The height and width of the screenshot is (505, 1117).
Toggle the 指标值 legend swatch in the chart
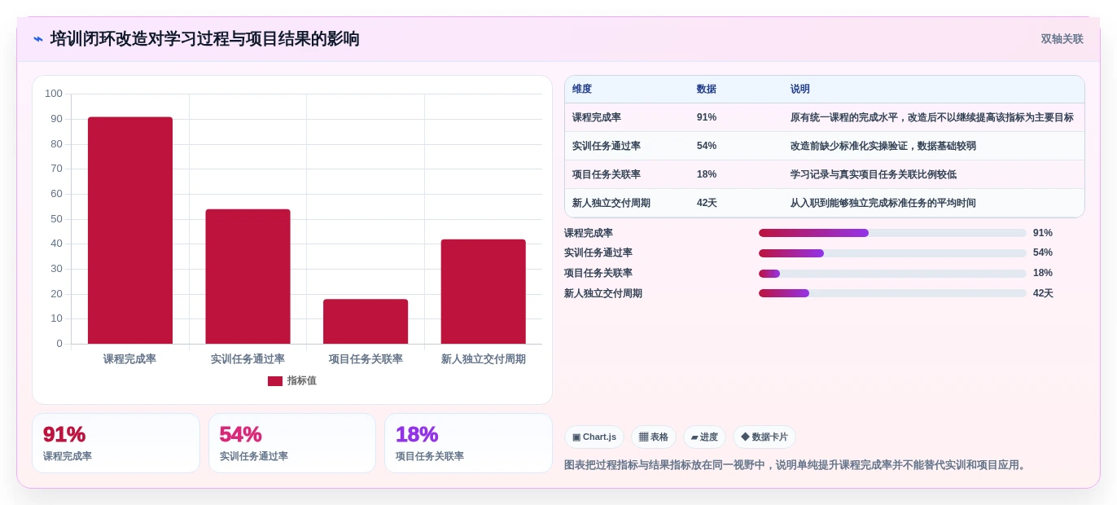[x=275, y=381]
